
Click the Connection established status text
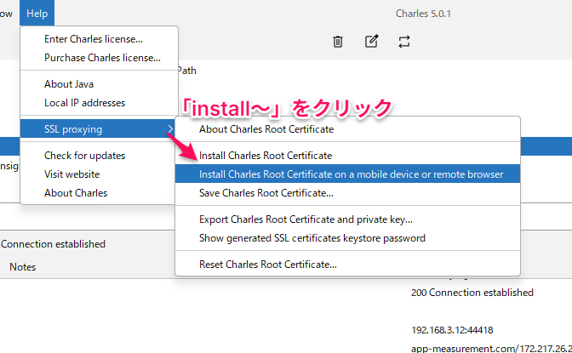(x=53, y=244)
